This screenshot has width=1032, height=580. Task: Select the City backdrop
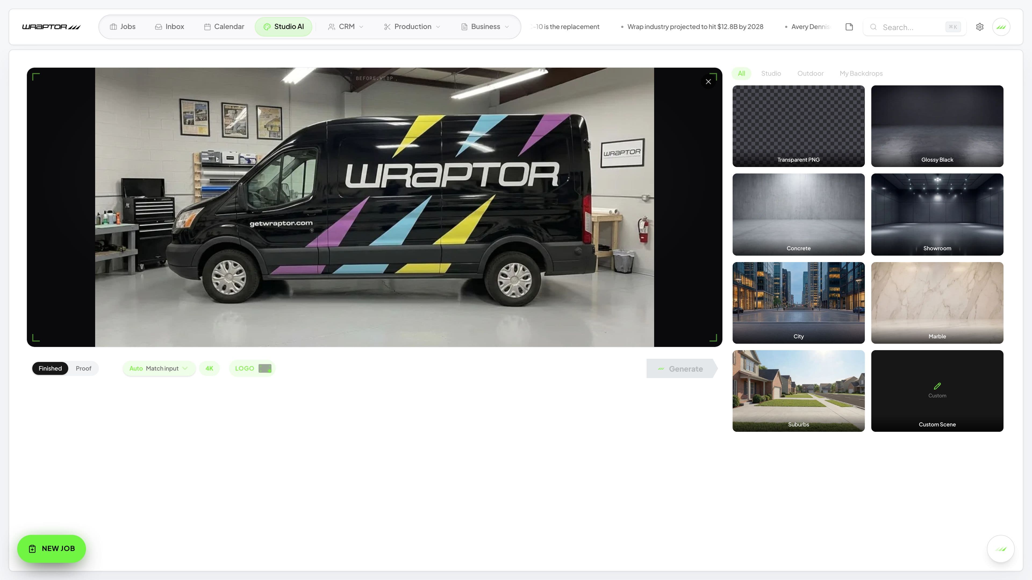pyautogui.click(x=798, y=303)
